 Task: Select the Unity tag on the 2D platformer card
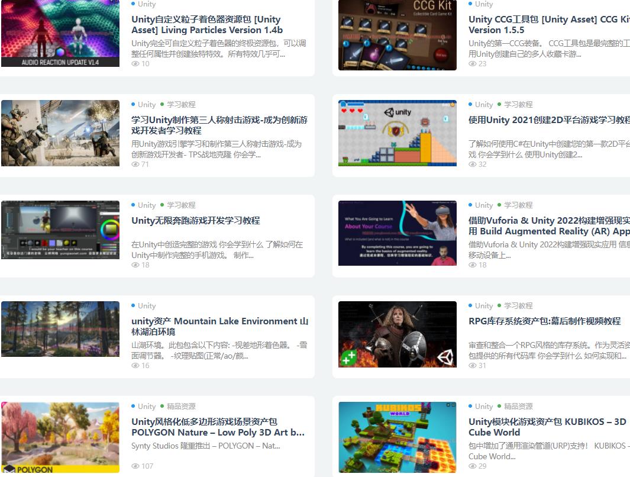(x=484, y=105)
